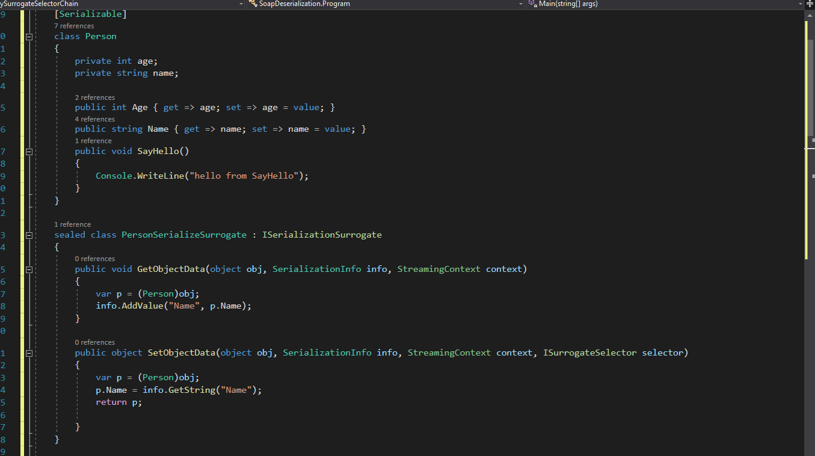
Task: Collapse the class Person outlining region
Action: 29,37
